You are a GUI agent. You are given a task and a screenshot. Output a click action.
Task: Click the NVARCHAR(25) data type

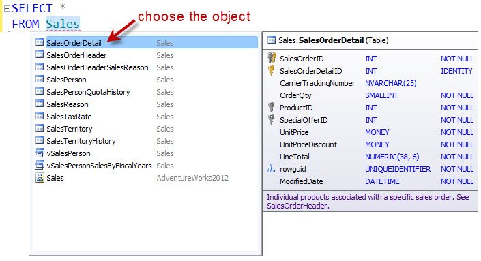pyautogui.click(x=390, y=83)
